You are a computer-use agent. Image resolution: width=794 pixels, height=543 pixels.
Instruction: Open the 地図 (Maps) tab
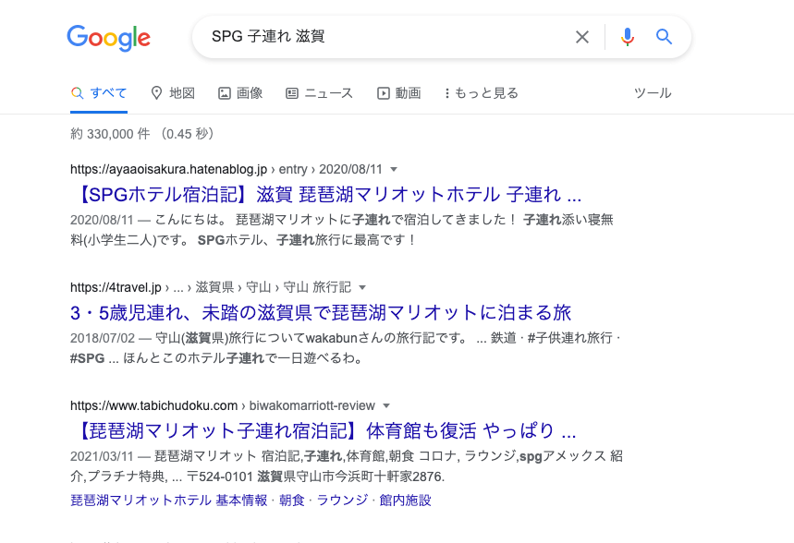click(173, 93)
